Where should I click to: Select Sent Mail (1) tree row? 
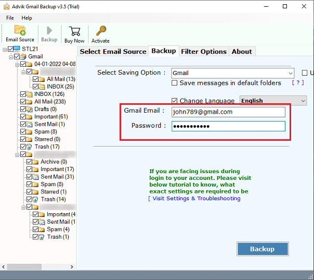pos(50,124)
